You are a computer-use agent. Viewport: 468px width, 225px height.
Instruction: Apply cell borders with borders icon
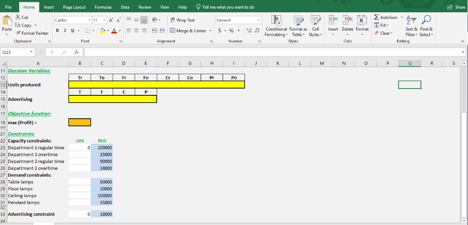pyautogui.click(x=87, y=31)
